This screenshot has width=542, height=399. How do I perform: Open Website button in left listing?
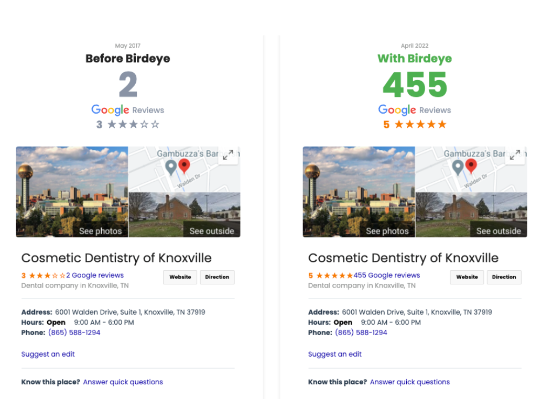(x=180, y=277)
